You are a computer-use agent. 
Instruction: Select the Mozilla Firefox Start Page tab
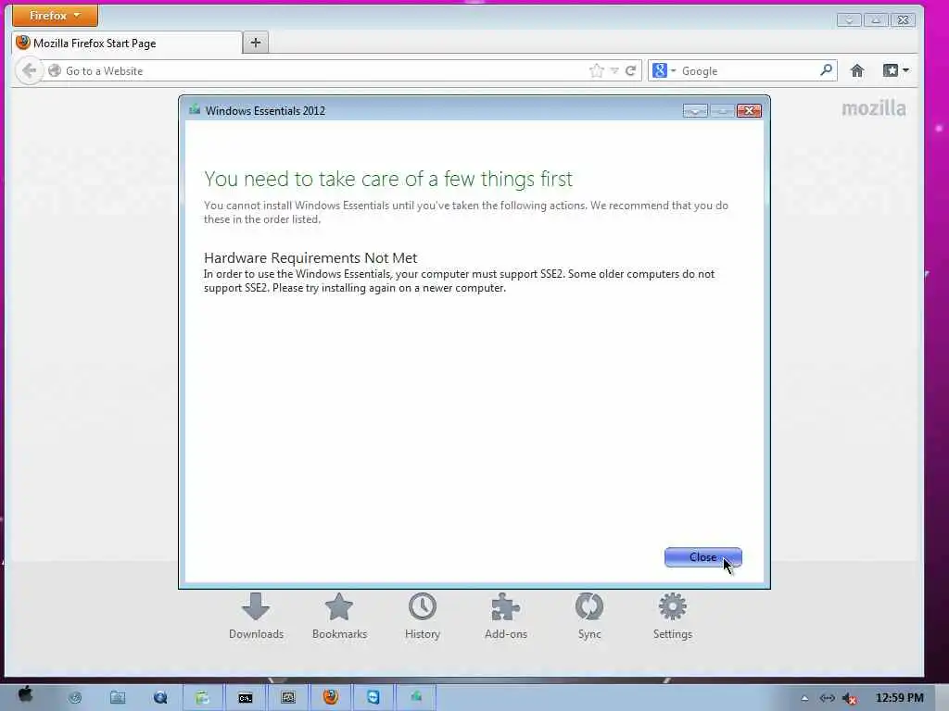point(127,43)
